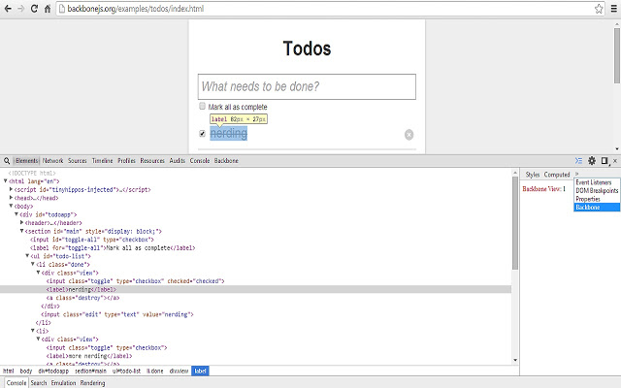Collapse the div id="todoapp" node
Image resolution: width=621 pixels, height=388 pixels.
[16, 214]
